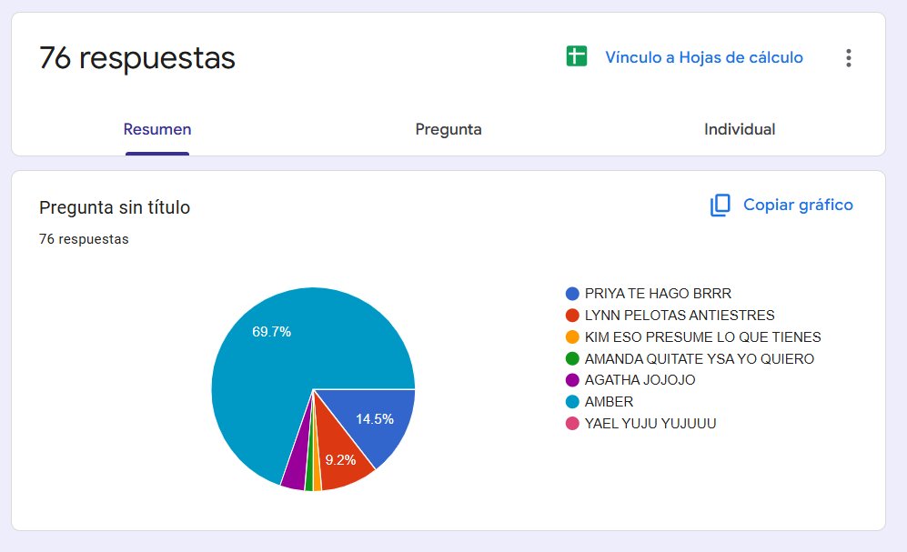Select legend label AMANDA QUITATE YSA YO QUIERO
The image size is (907, 552).
tap(700, 359)
